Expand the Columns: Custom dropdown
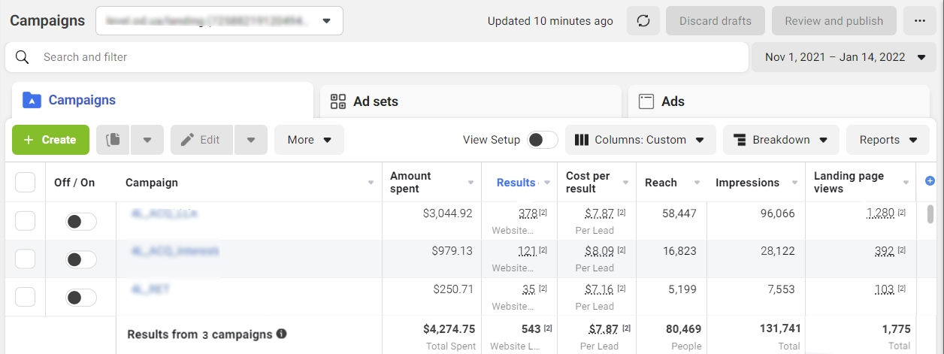 (639, 140)
